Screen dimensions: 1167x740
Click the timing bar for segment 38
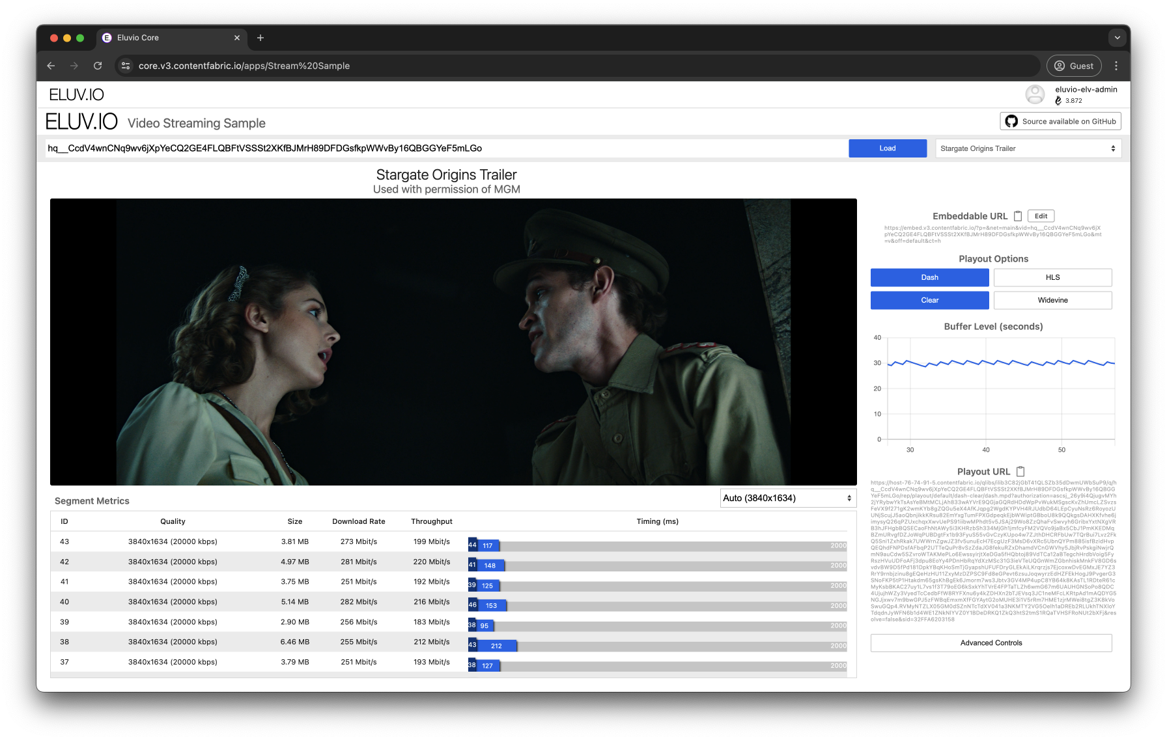657,646
